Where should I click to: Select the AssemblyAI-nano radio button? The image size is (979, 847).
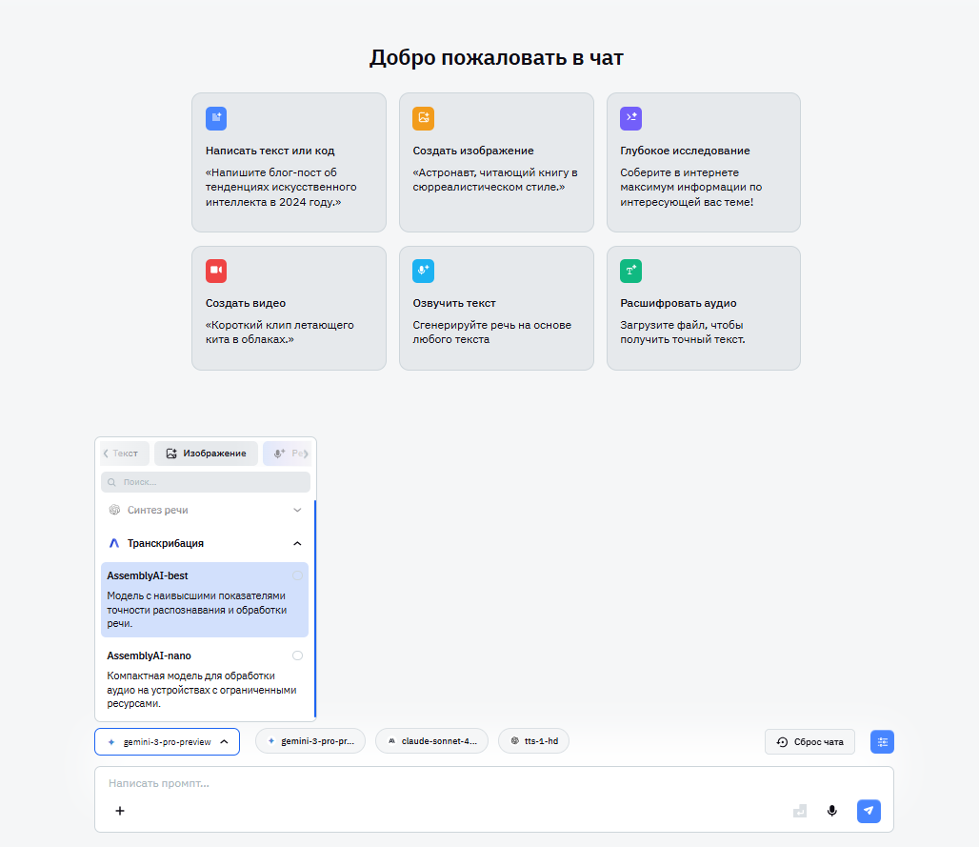(297, 655)
